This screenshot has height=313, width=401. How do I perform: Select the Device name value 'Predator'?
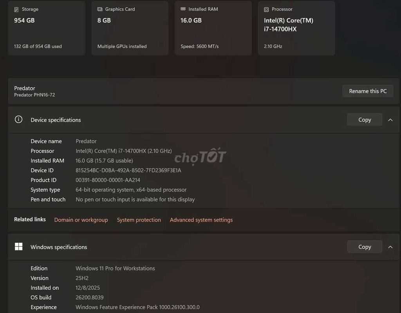coord(86,141)
